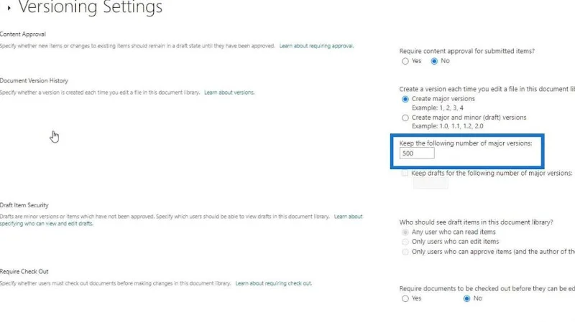Select No for content approval
The image size is (575, 322).
pos(434,61)
